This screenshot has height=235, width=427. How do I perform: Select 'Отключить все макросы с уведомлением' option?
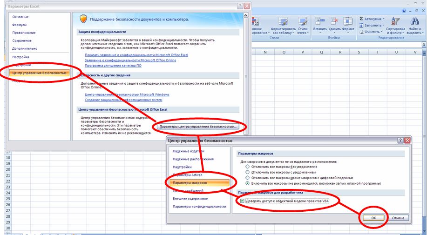pos(247,172)
